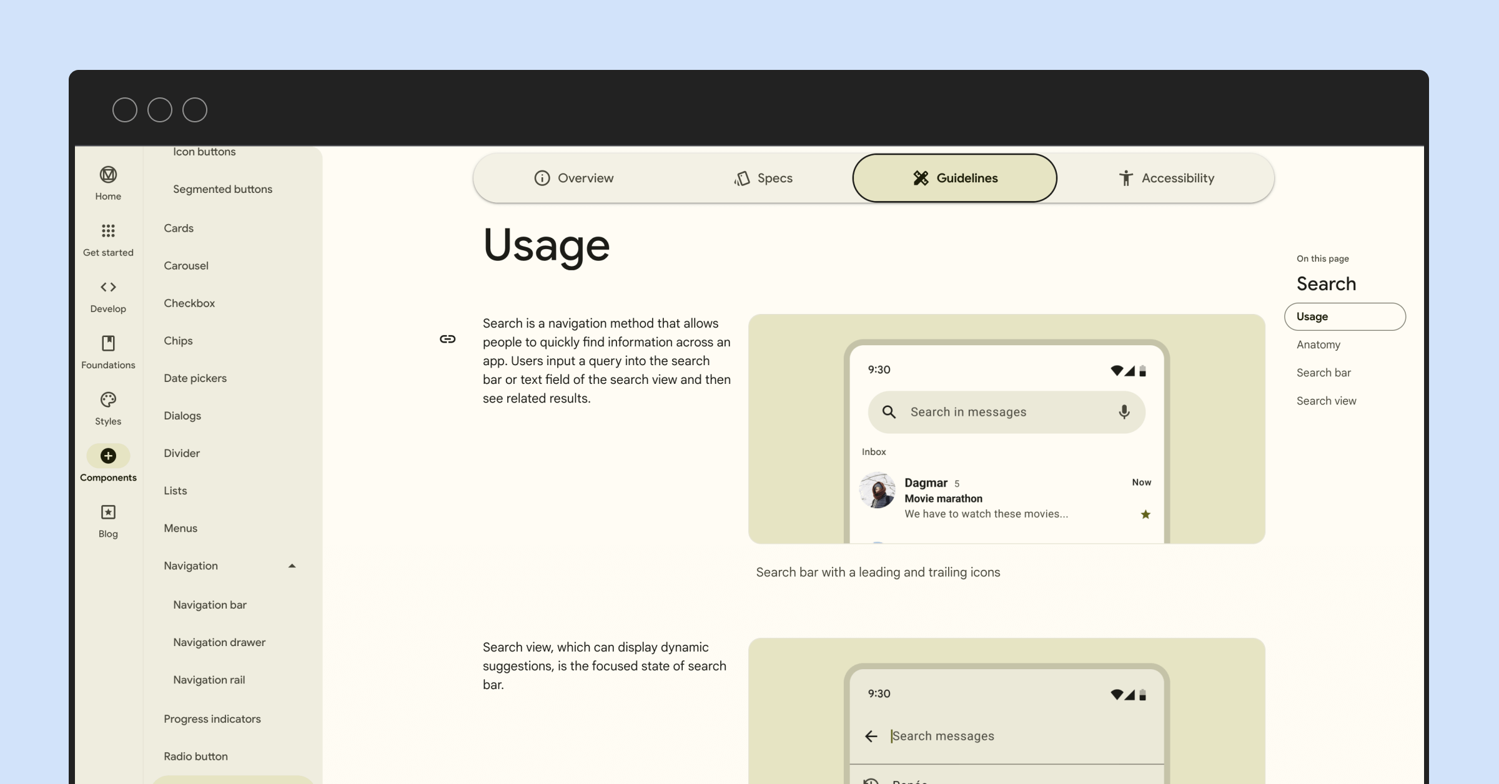
Task: Open the Blog star icon
Action: point(108,512)
